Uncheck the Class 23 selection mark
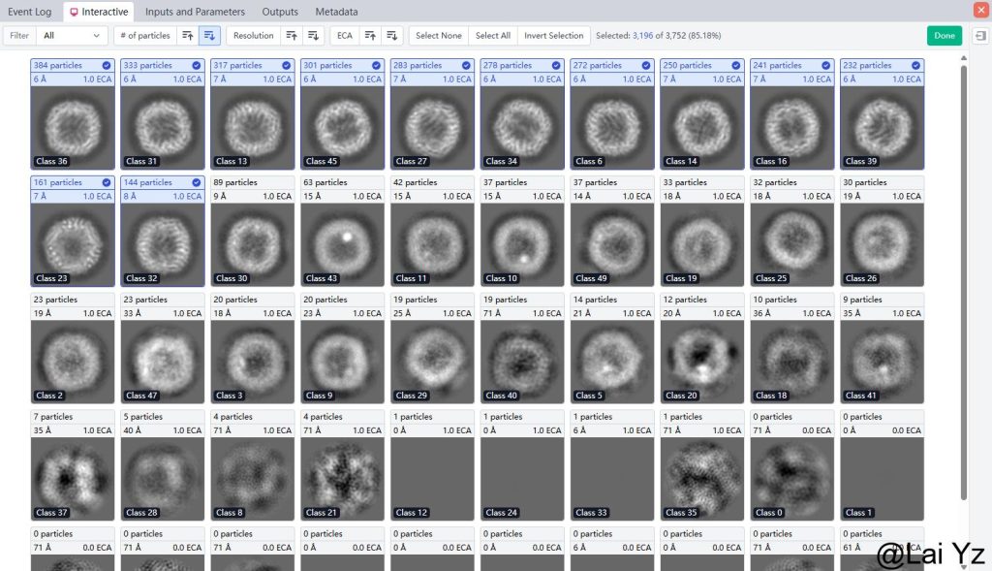 (107, 182)
